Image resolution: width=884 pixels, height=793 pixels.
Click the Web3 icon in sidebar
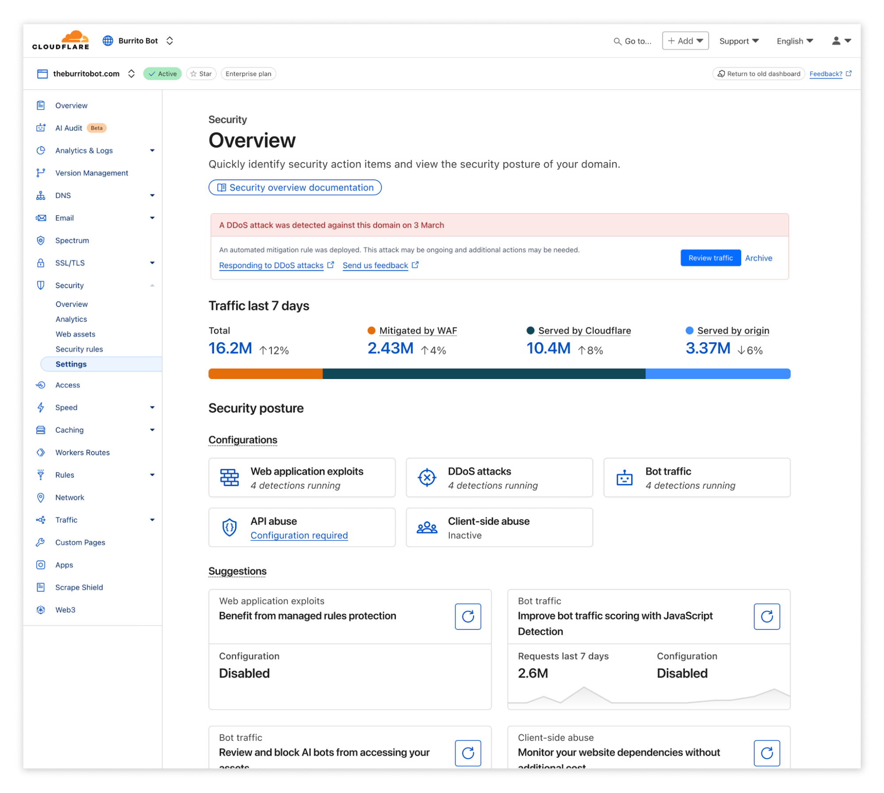(41, 611)
